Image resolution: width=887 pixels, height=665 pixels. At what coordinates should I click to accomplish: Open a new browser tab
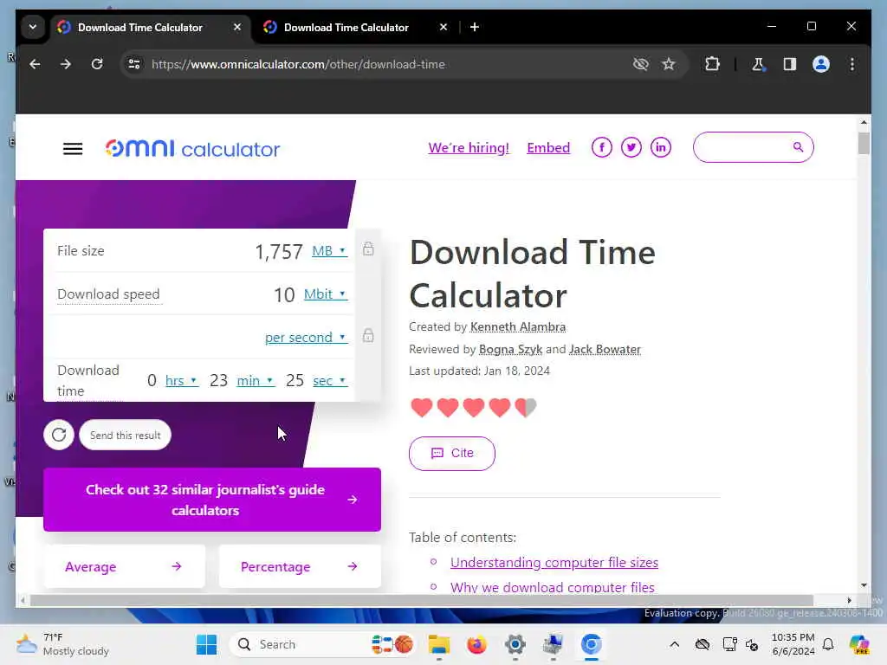click(x=475, y=27)
